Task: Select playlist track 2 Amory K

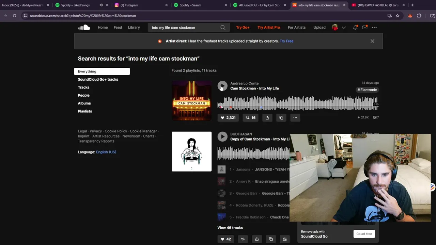Action: 253,181
